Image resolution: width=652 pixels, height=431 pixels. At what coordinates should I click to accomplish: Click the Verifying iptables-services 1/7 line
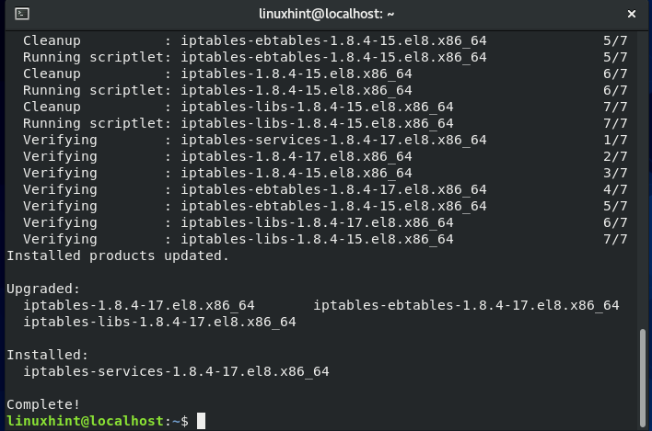tap(325, 140)
